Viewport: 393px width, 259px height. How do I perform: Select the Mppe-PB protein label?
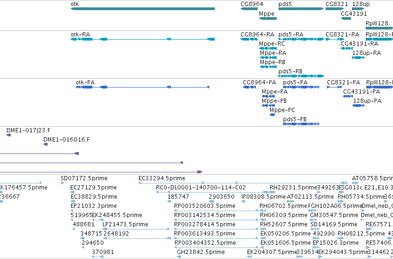(274, 101)
